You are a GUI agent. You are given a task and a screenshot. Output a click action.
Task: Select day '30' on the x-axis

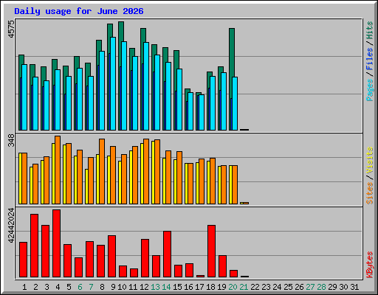[x=343, y=287]
